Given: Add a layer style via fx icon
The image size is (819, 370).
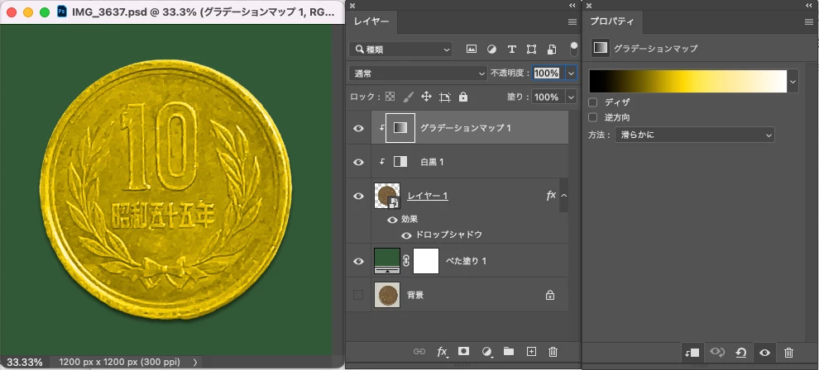Looking at the screenshot, I should coord(443,353).
